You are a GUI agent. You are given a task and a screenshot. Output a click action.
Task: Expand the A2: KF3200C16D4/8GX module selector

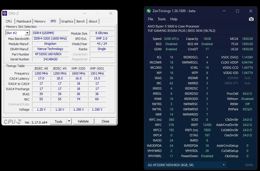pyautogui.click(x=186, y=165)
